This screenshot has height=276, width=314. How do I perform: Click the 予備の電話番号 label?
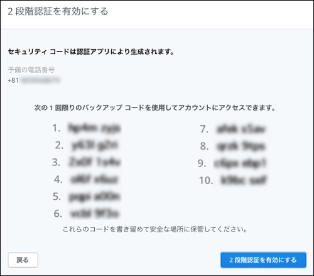point(31,70)
